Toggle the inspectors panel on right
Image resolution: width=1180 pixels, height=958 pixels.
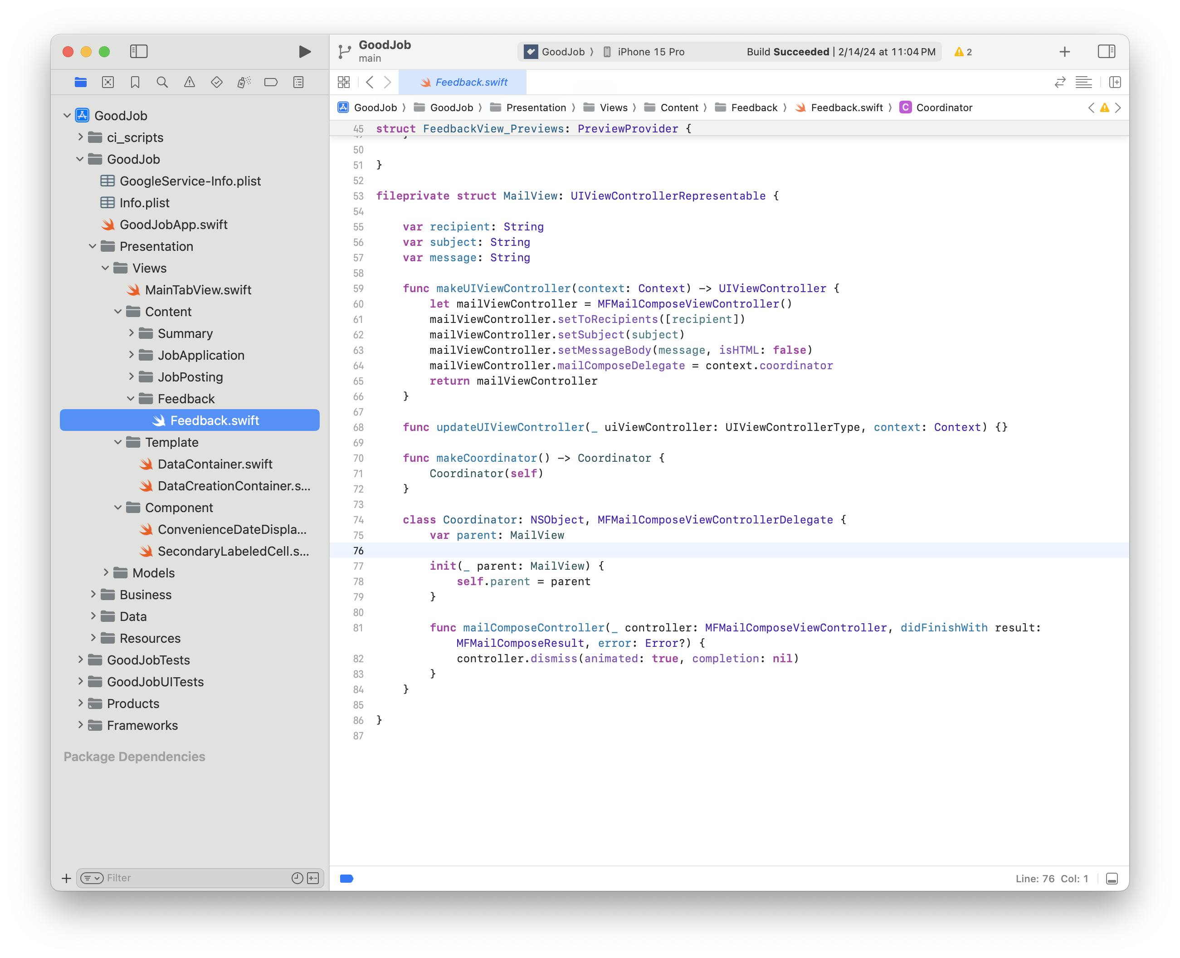(x=1106, y=52)
